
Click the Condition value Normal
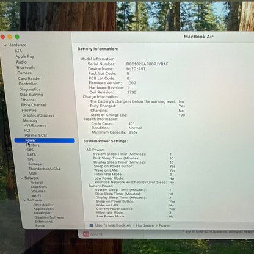tap(135, 128)
